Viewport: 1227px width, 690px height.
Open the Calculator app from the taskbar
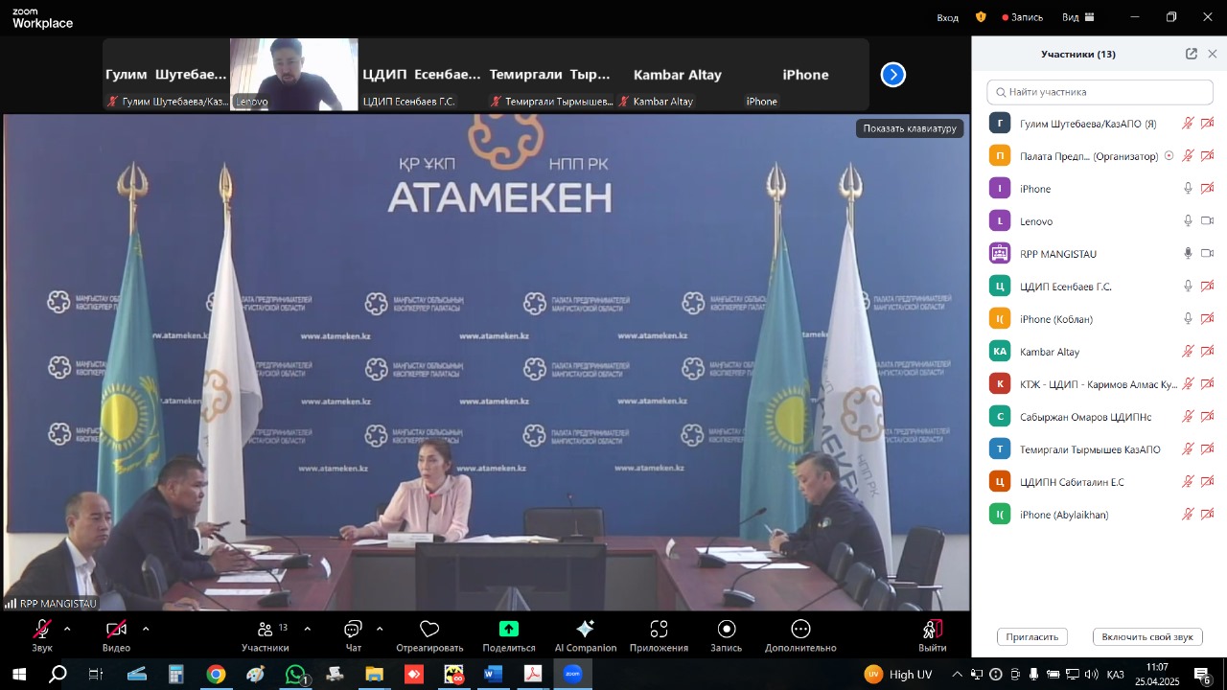pos(176,675)
